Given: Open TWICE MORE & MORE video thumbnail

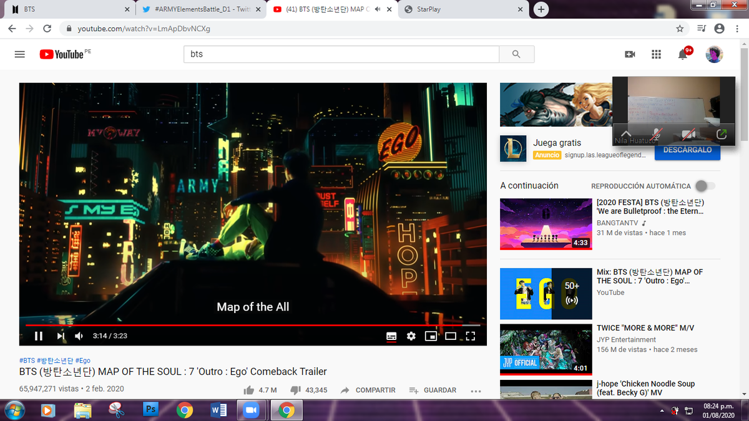Looking at the screenshot, I should pos(546,349).
